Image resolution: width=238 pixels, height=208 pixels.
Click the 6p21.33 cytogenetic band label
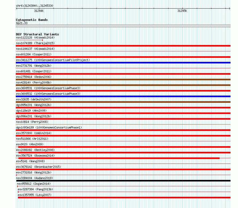(x=22, y=23)
